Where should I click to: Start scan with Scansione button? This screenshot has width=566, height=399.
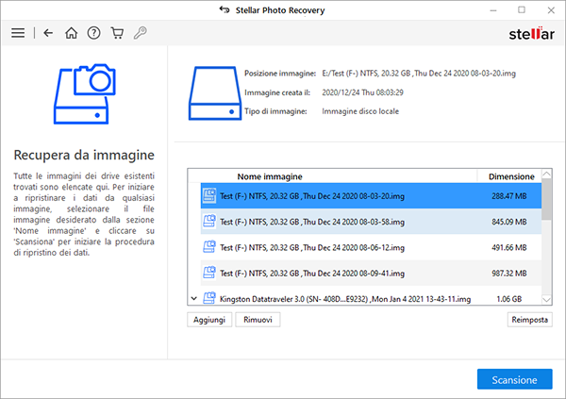coord(514,379)
